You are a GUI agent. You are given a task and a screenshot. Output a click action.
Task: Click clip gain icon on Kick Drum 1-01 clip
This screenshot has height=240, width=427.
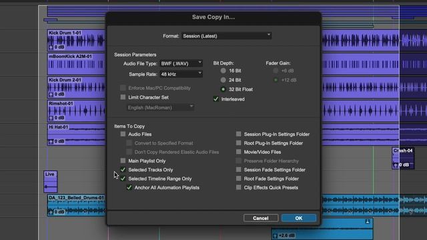tap(51, 47)
